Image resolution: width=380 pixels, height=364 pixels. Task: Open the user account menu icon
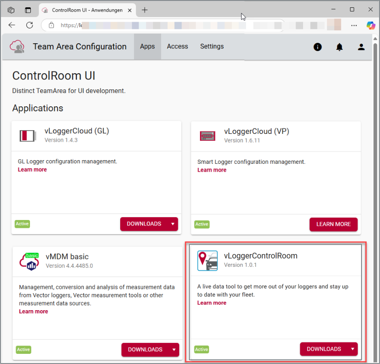tap(361, 47)
